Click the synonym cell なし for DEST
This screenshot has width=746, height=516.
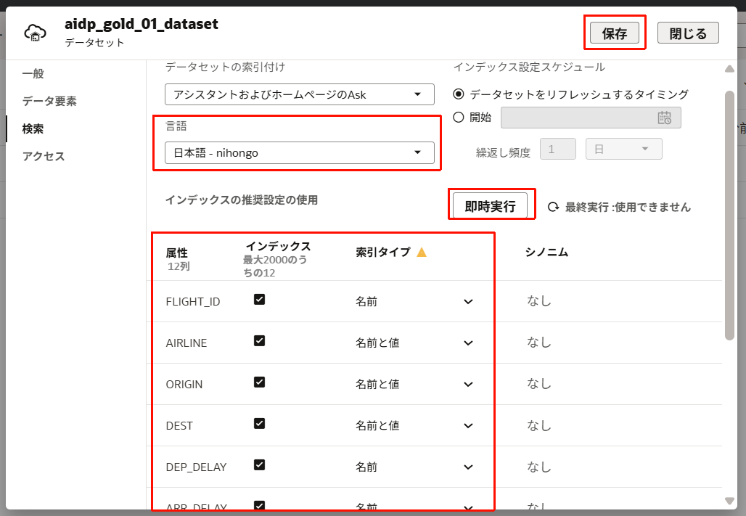(539, 425)
